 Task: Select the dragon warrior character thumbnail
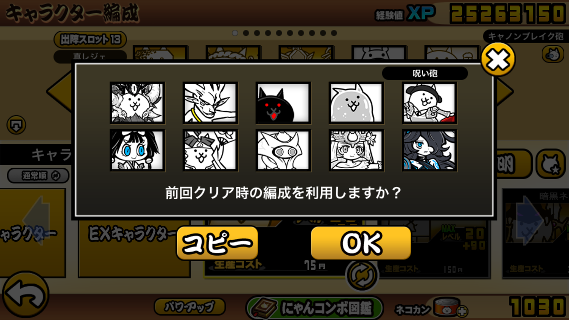[210, 103]
